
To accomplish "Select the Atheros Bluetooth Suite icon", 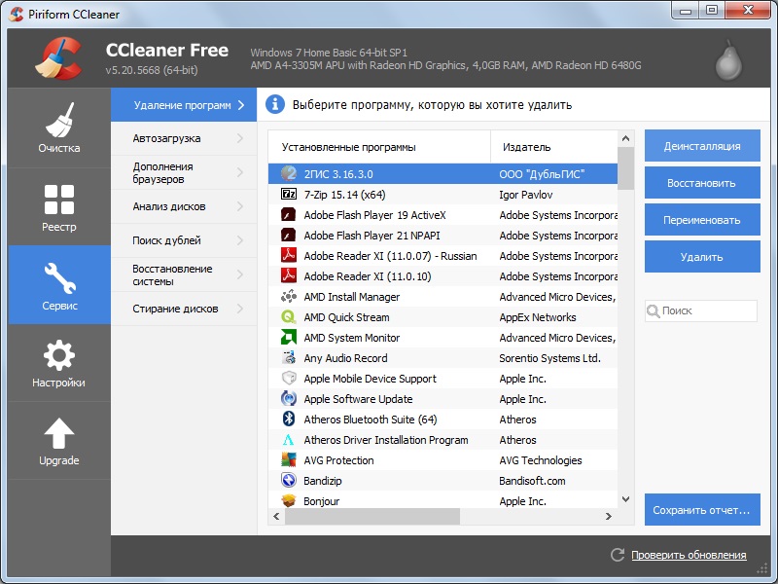I will click(289, 420).
